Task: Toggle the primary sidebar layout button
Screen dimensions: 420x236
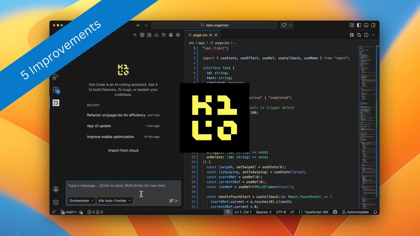Action: tap(359, 25)
